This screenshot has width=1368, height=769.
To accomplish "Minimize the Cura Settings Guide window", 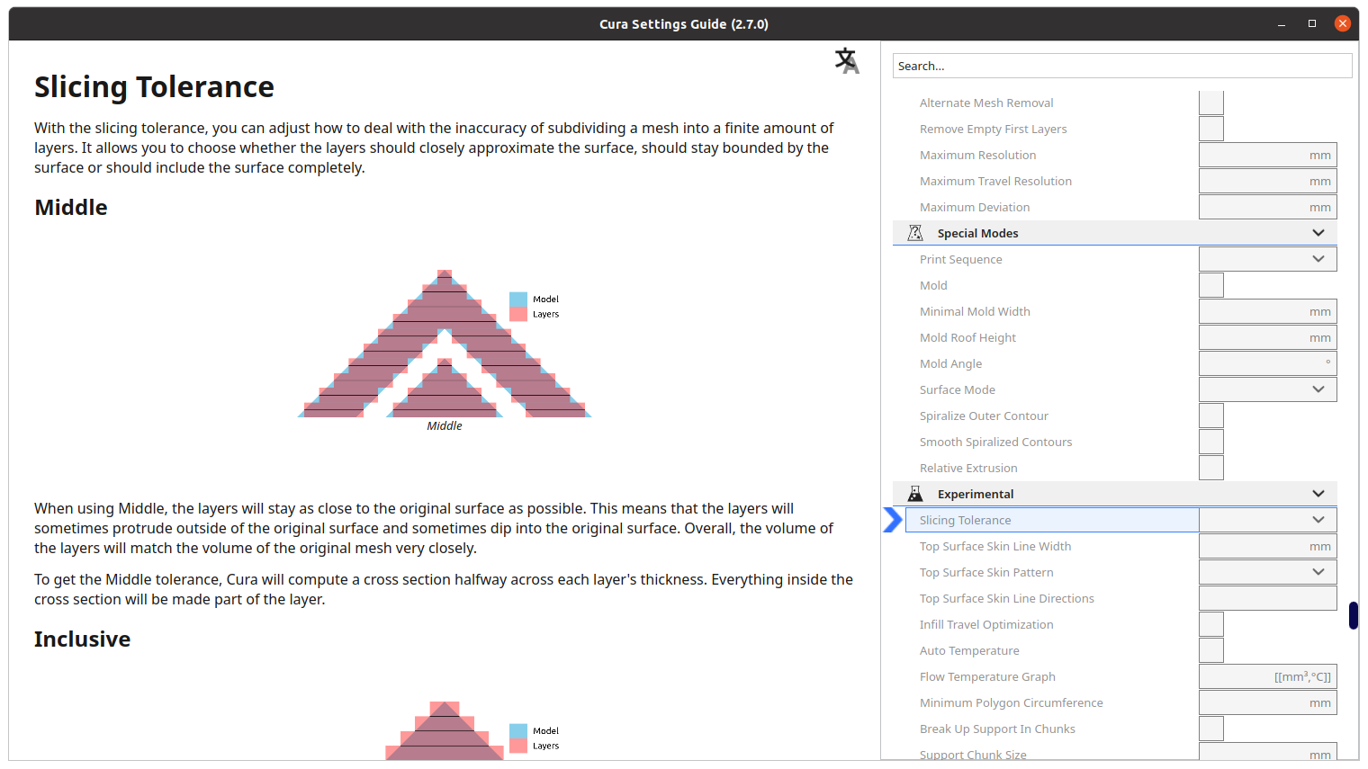I will pyautogui.click(x=1282, y=24).
